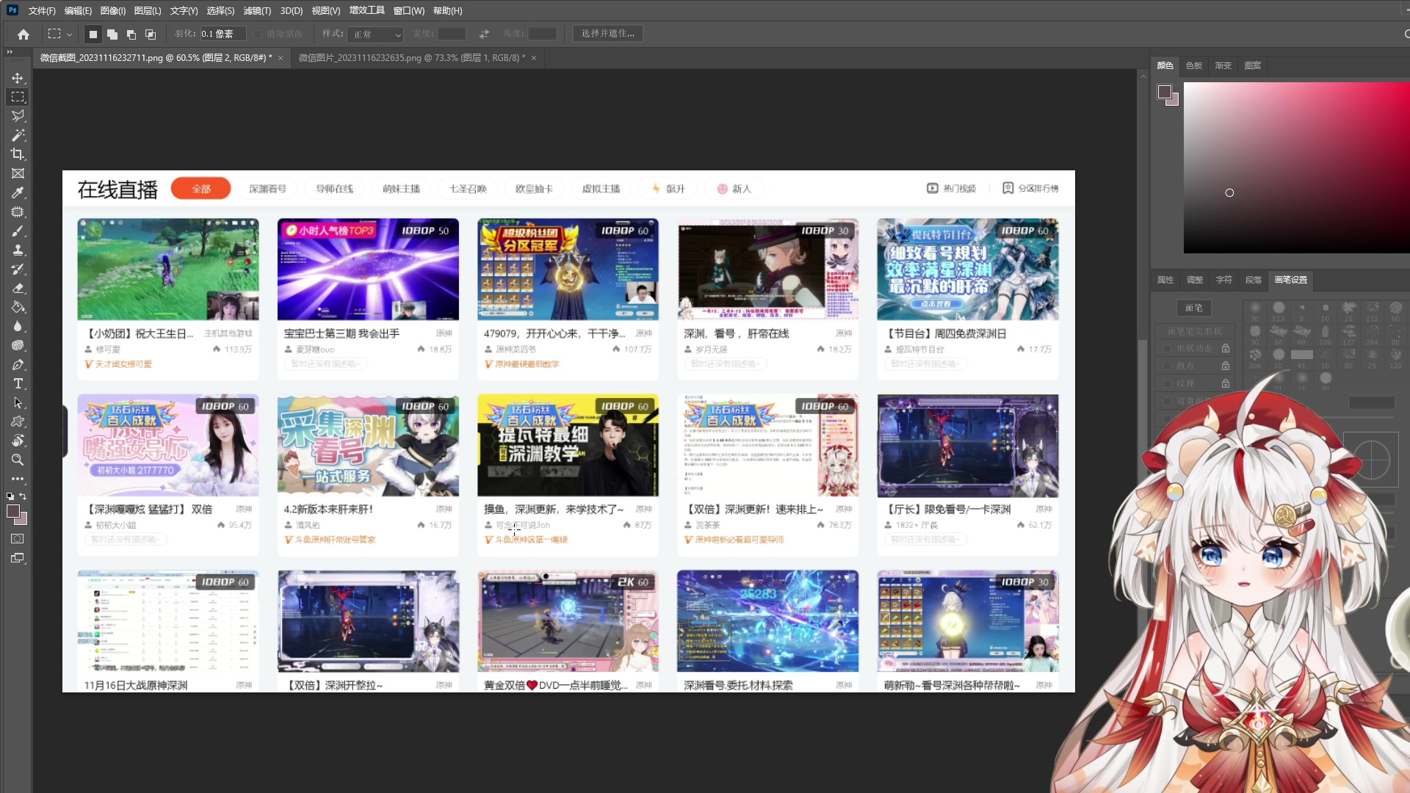Select the Eyedropper tool
Screen dimensions: 1410x793
click(18, 192)
